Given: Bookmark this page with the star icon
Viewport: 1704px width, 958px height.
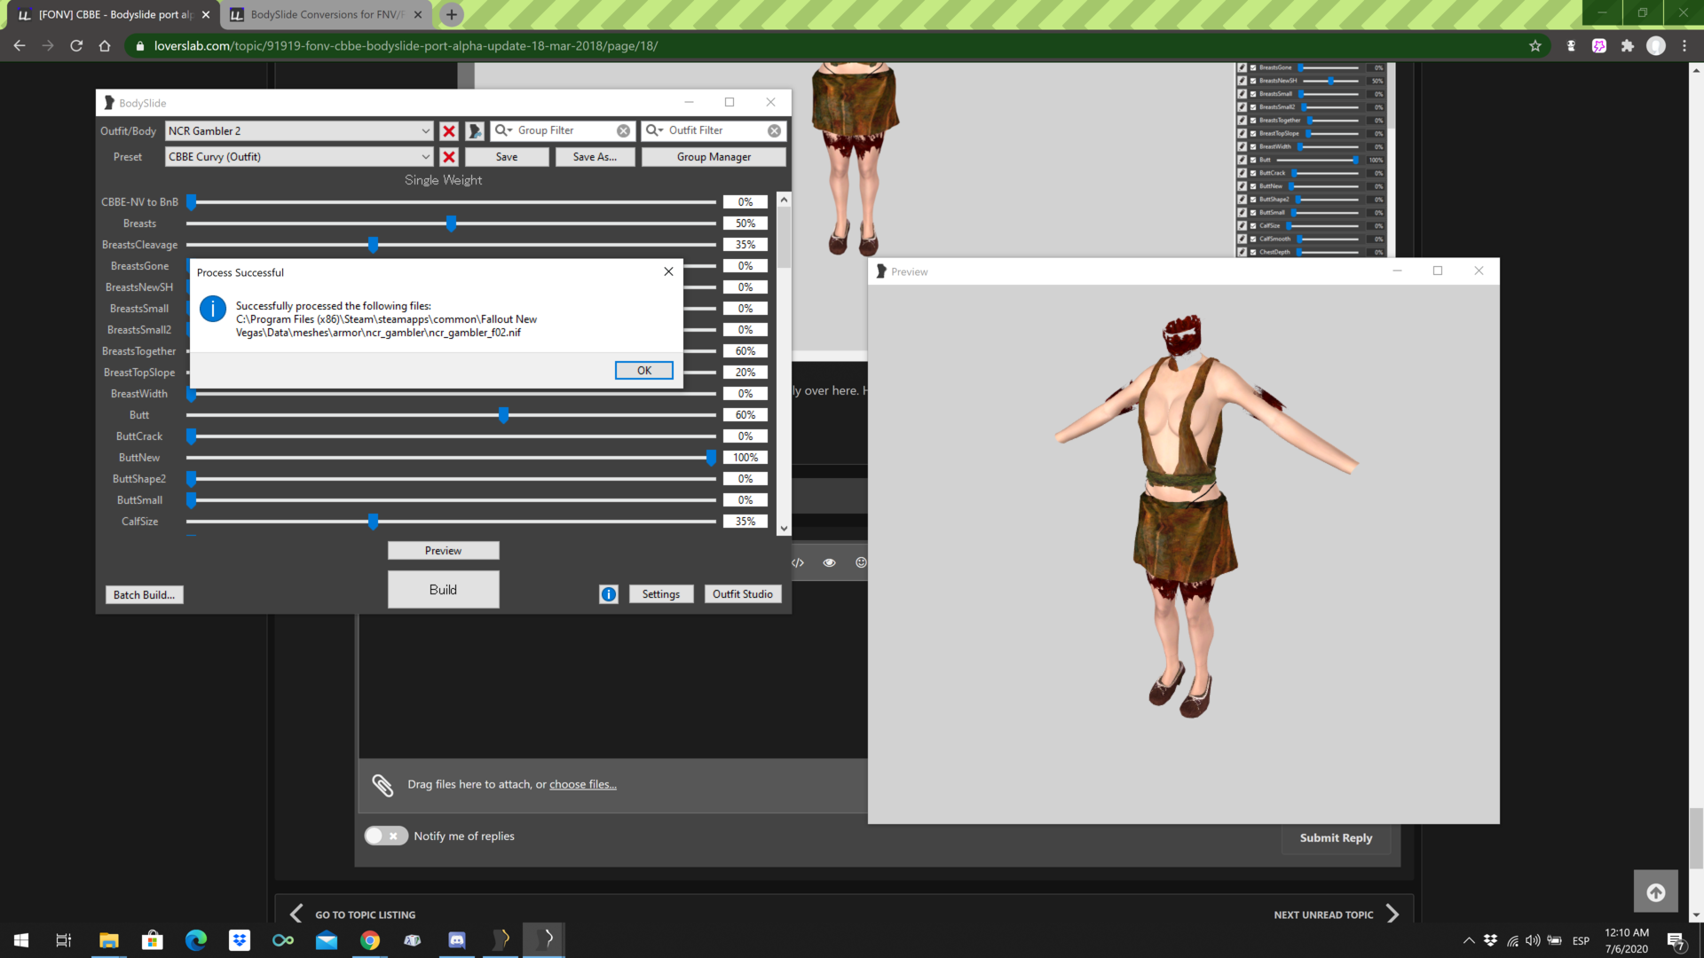Looking at the screenshot, I should pyautogui.click(x=1535, y=46).
